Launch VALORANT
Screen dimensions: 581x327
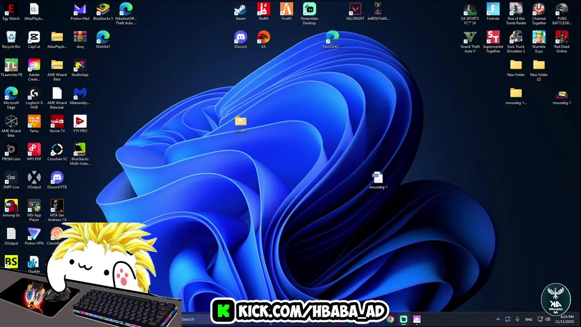click(355, 12)
